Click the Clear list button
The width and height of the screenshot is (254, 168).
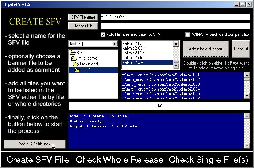(241, 49)
